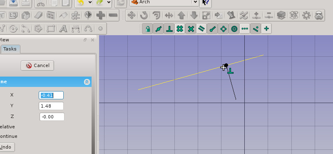Click the Arch Add component plus icon

(101, 15)
